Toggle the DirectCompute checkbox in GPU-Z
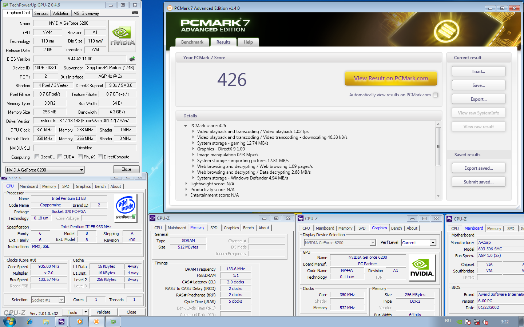Image resolution: width=524 pixels, height=327 pixels. [x=100, y=157]
